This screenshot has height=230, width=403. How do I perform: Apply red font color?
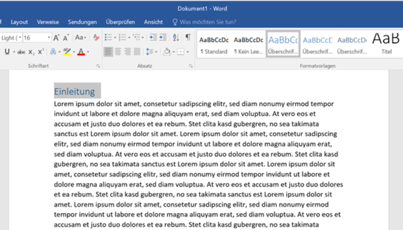click(x=81, y=52)
